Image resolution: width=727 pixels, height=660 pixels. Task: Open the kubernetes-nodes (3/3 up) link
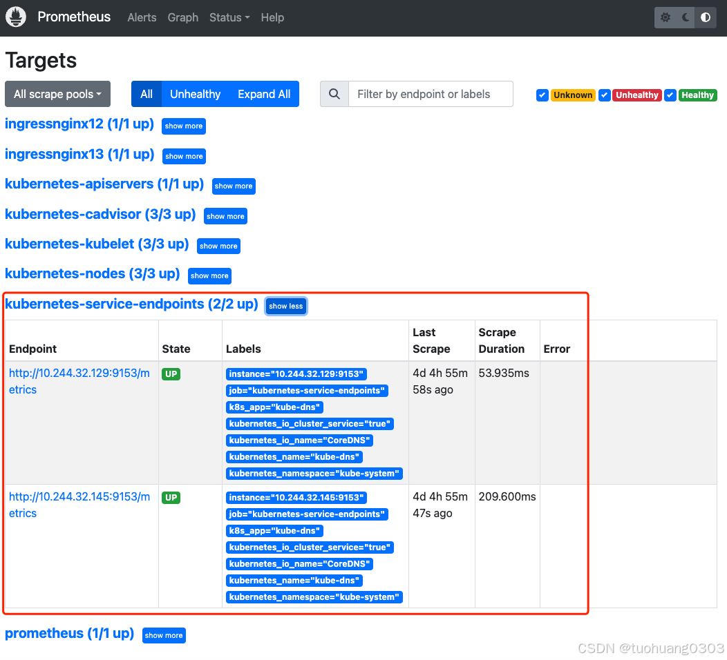93,273
